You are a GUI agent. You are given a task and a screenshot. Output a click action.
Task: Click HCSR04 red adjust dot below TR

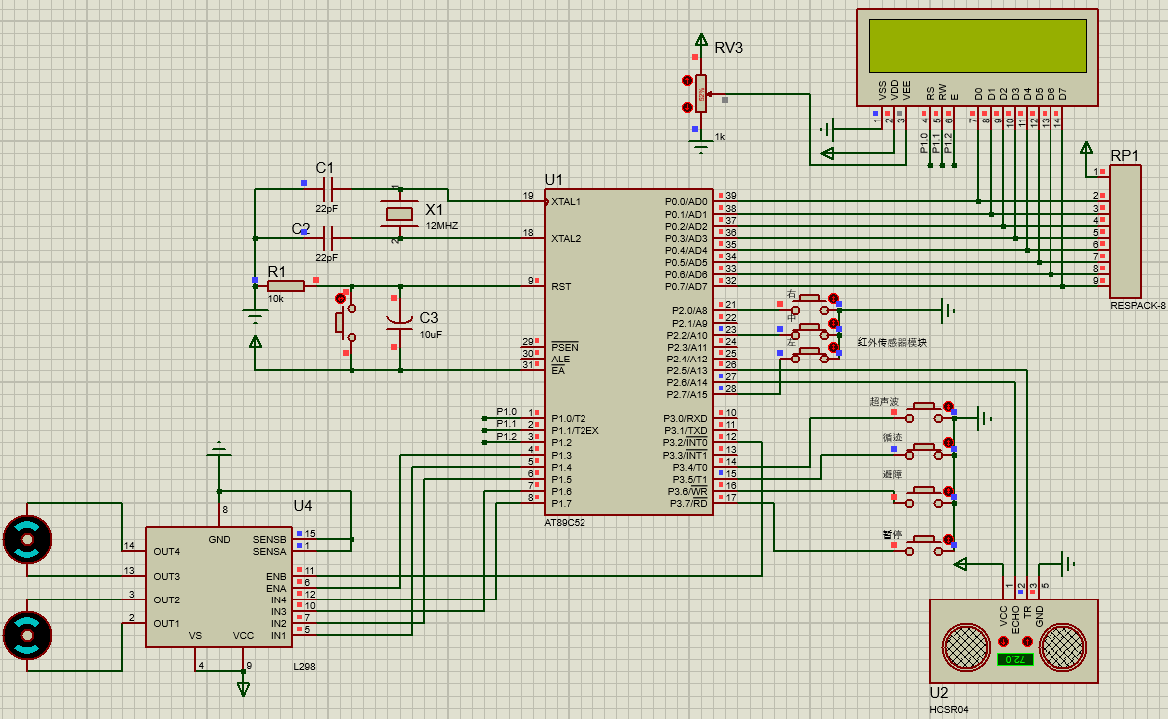(x=1027, y=641)
